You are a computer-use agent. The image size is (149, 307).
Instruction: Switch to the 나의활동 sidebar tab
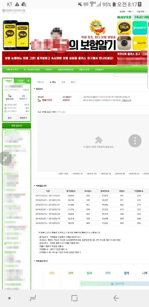20,81
